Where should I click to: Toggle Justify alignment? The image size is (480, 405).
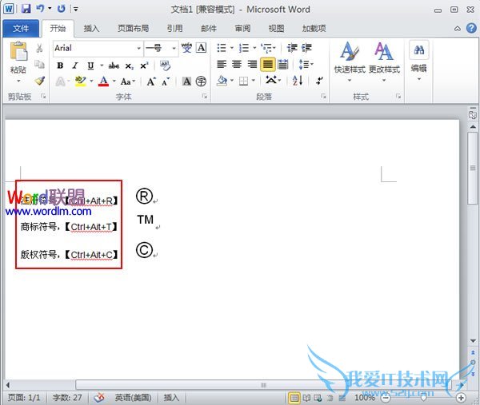[267, 65]
